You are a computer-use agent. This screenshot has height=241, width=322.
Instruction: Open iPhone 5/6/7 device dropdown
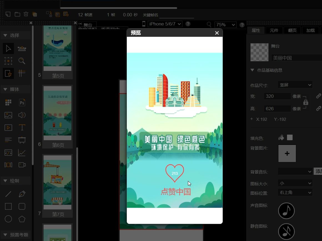click(x=165, y=24)
